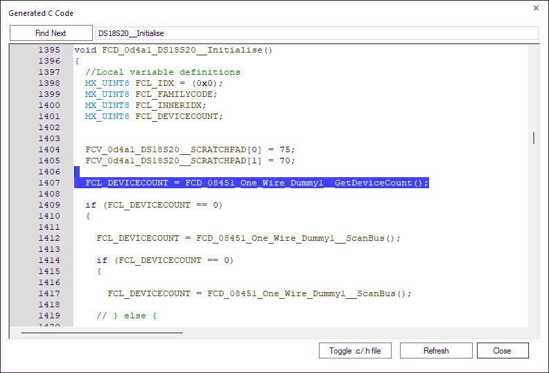Click line number 1395 in the gutter
549x373 pixels.
click(x=49, y=50)
